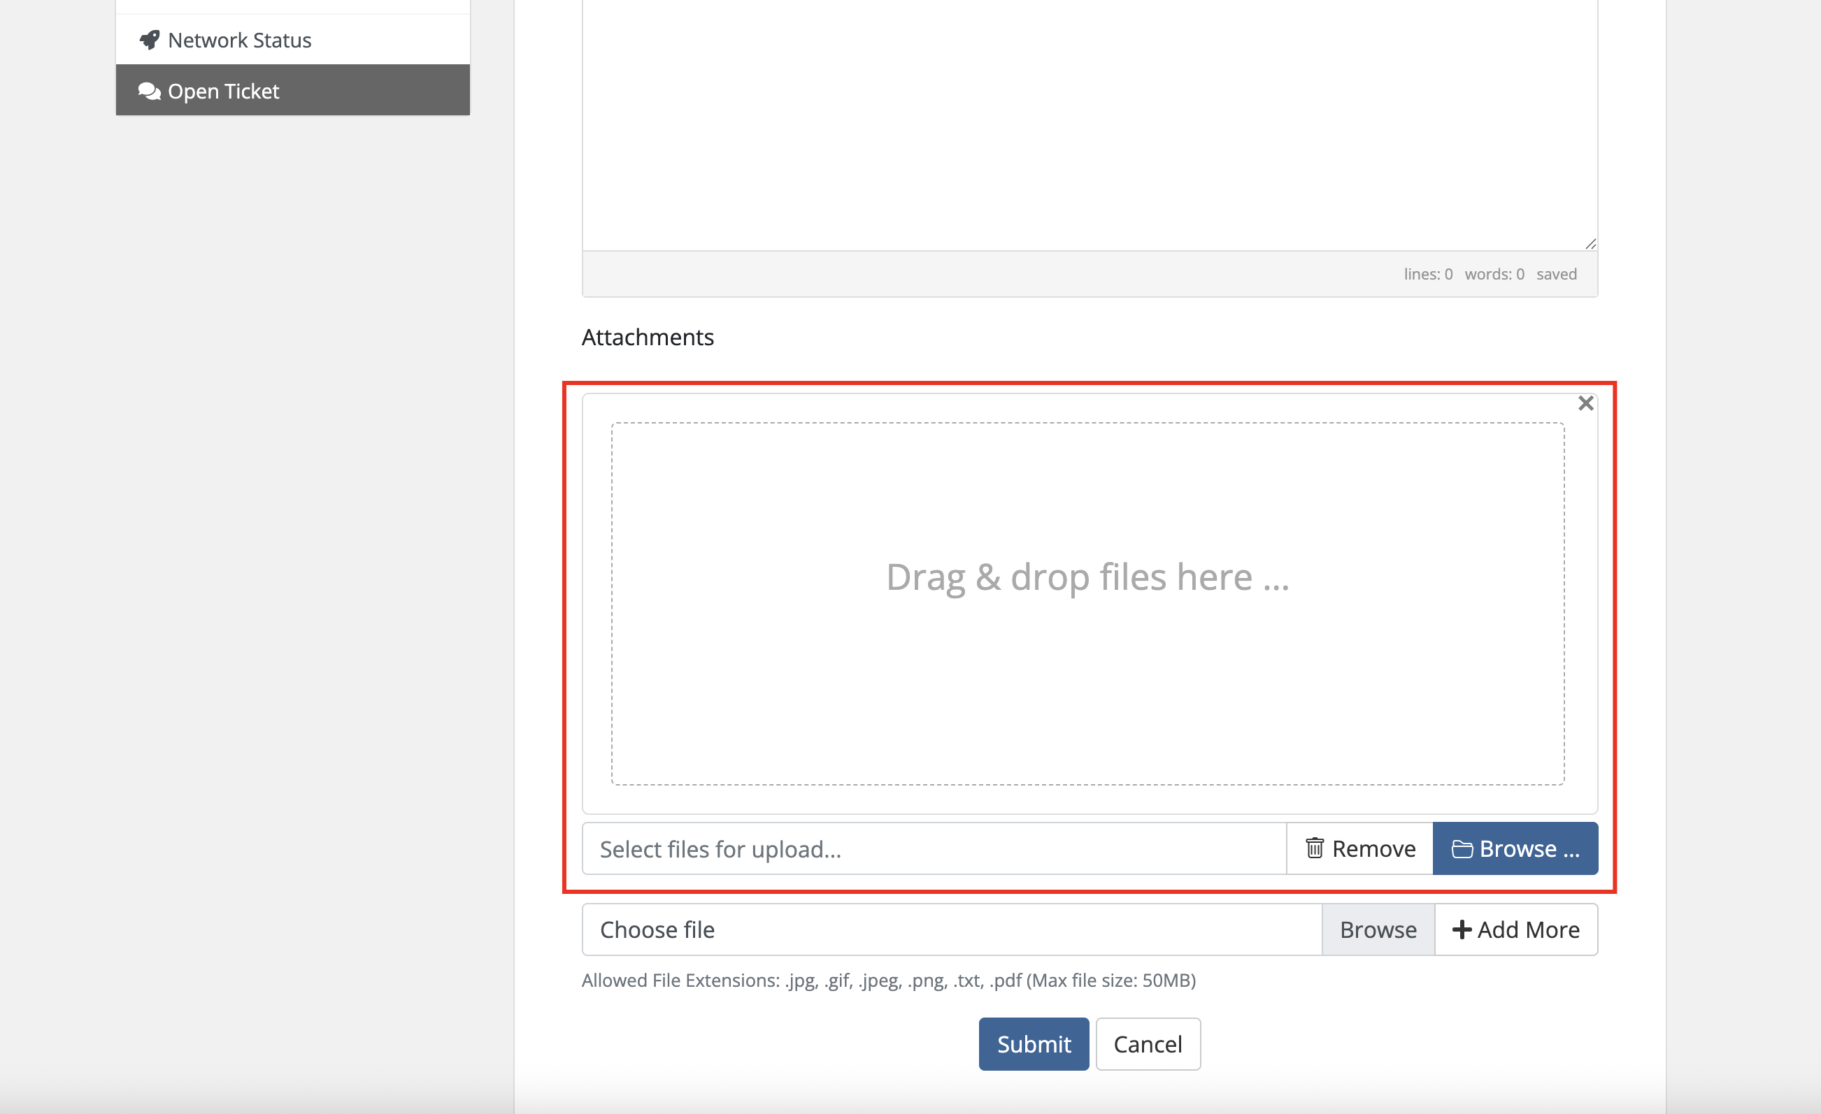1821x1114 pixels.
Task: Click the drag & drop files zone
Action: pyautogui.click(x=1087, y=603)
